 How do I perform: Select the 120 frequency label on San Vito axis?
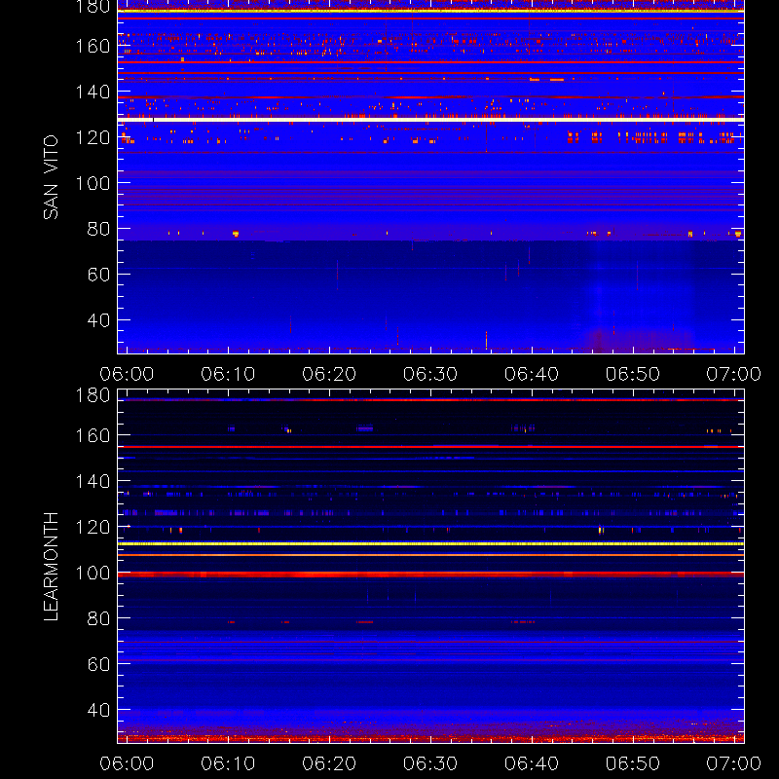tap(93, 137)
